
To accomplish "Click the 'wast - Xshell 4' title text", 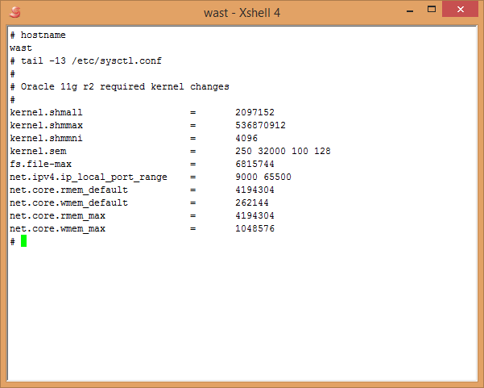I will 241,11.
